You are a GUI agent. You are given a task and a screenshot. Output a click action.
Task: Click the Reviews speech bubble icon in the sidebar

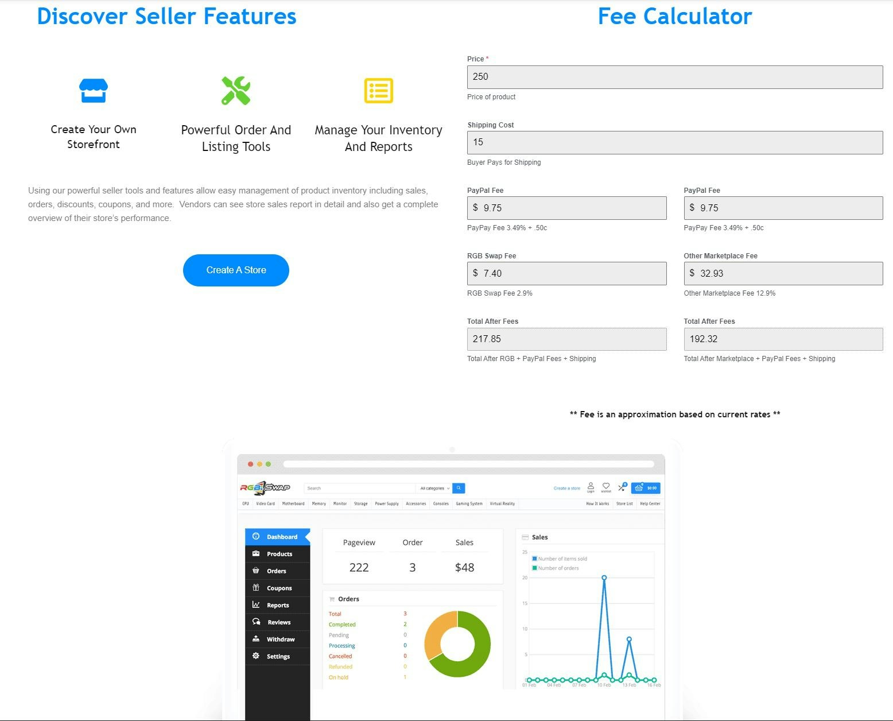pyautogui.click(x=256, y=622)
